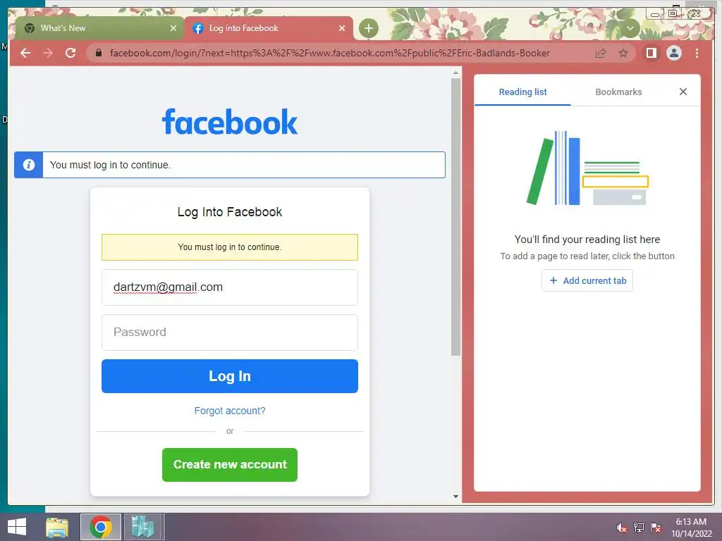722x541 pixels.
Task: Open File Explorer from taskbar
Action: tap(57, 527)
